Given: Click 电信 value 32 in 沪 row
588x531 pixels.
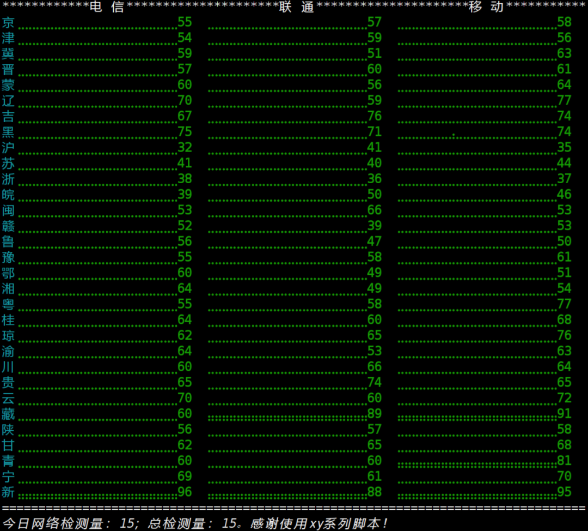Looking at the screenshot, I should point(185,147).
